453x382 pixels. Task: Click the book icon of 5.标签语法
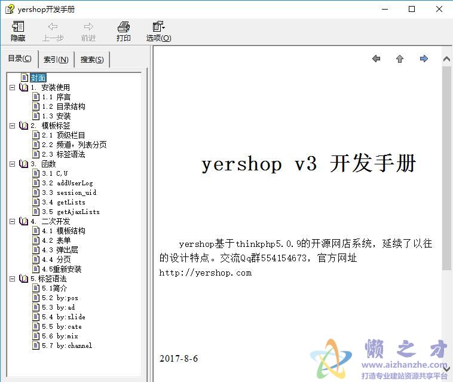23,279
